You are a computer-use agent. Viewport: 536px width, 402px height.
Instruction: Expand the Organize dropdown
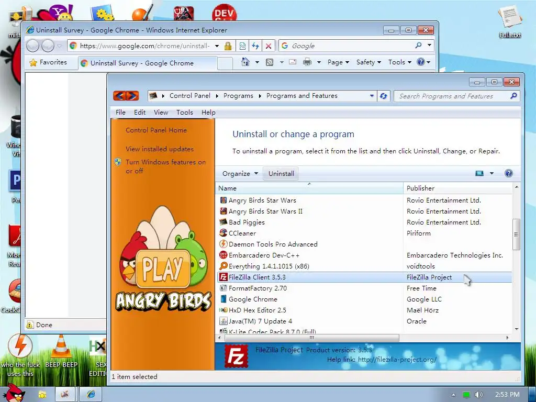[x=240, y=173]
